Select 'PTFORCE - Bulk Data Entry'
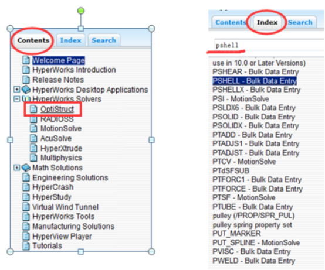Image resolution: width=325 pixels, height=270 pixels. click(258, 189)
